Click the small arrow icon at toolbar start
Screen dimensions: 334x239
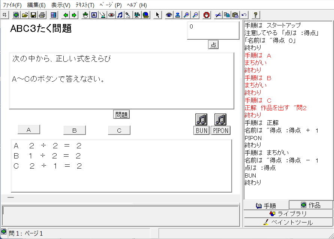pyautogui.click(x=4, y=15)
